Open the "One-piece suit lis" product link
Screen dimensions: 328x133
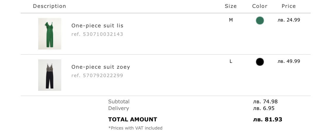tap(97, 26)
